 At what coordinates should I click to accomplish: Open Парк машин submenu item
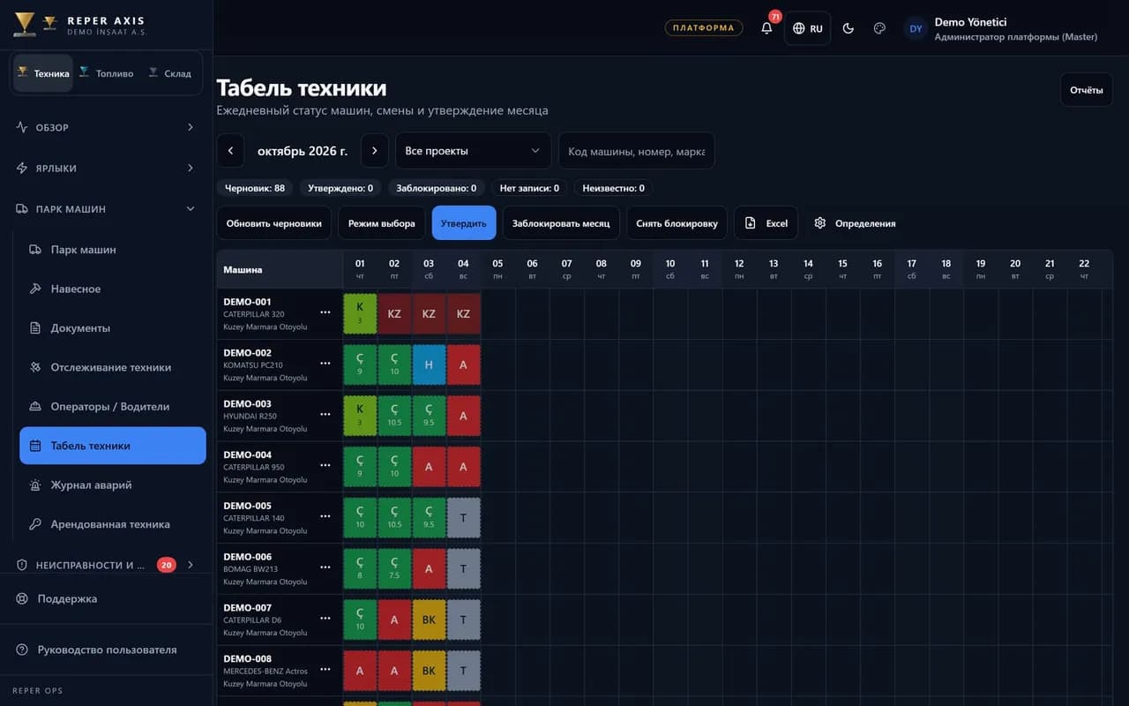[x=113, y=250]
